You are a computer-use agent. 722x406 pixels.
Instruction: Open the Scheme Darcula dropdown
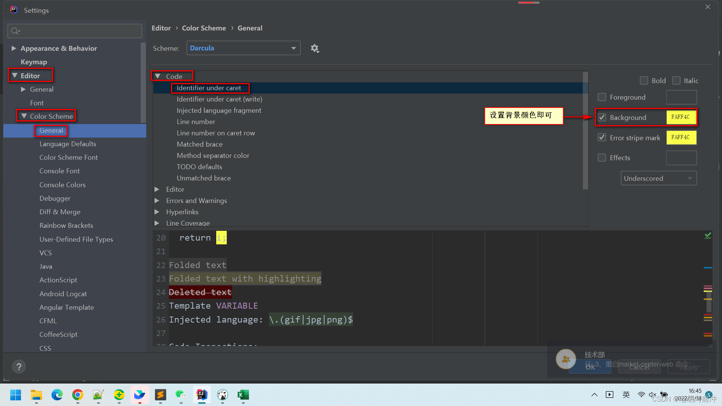point(243,48)
